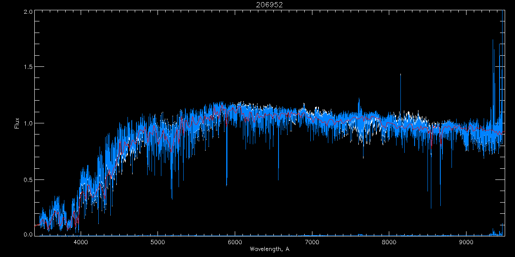The image size is (515, 257).
Task: Select the 4000 x-axis tick label
Action: (x=81, y=242)
